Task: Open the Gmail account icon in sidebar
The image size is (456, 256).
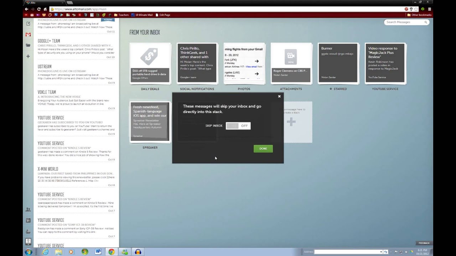Action: (28, 34)
